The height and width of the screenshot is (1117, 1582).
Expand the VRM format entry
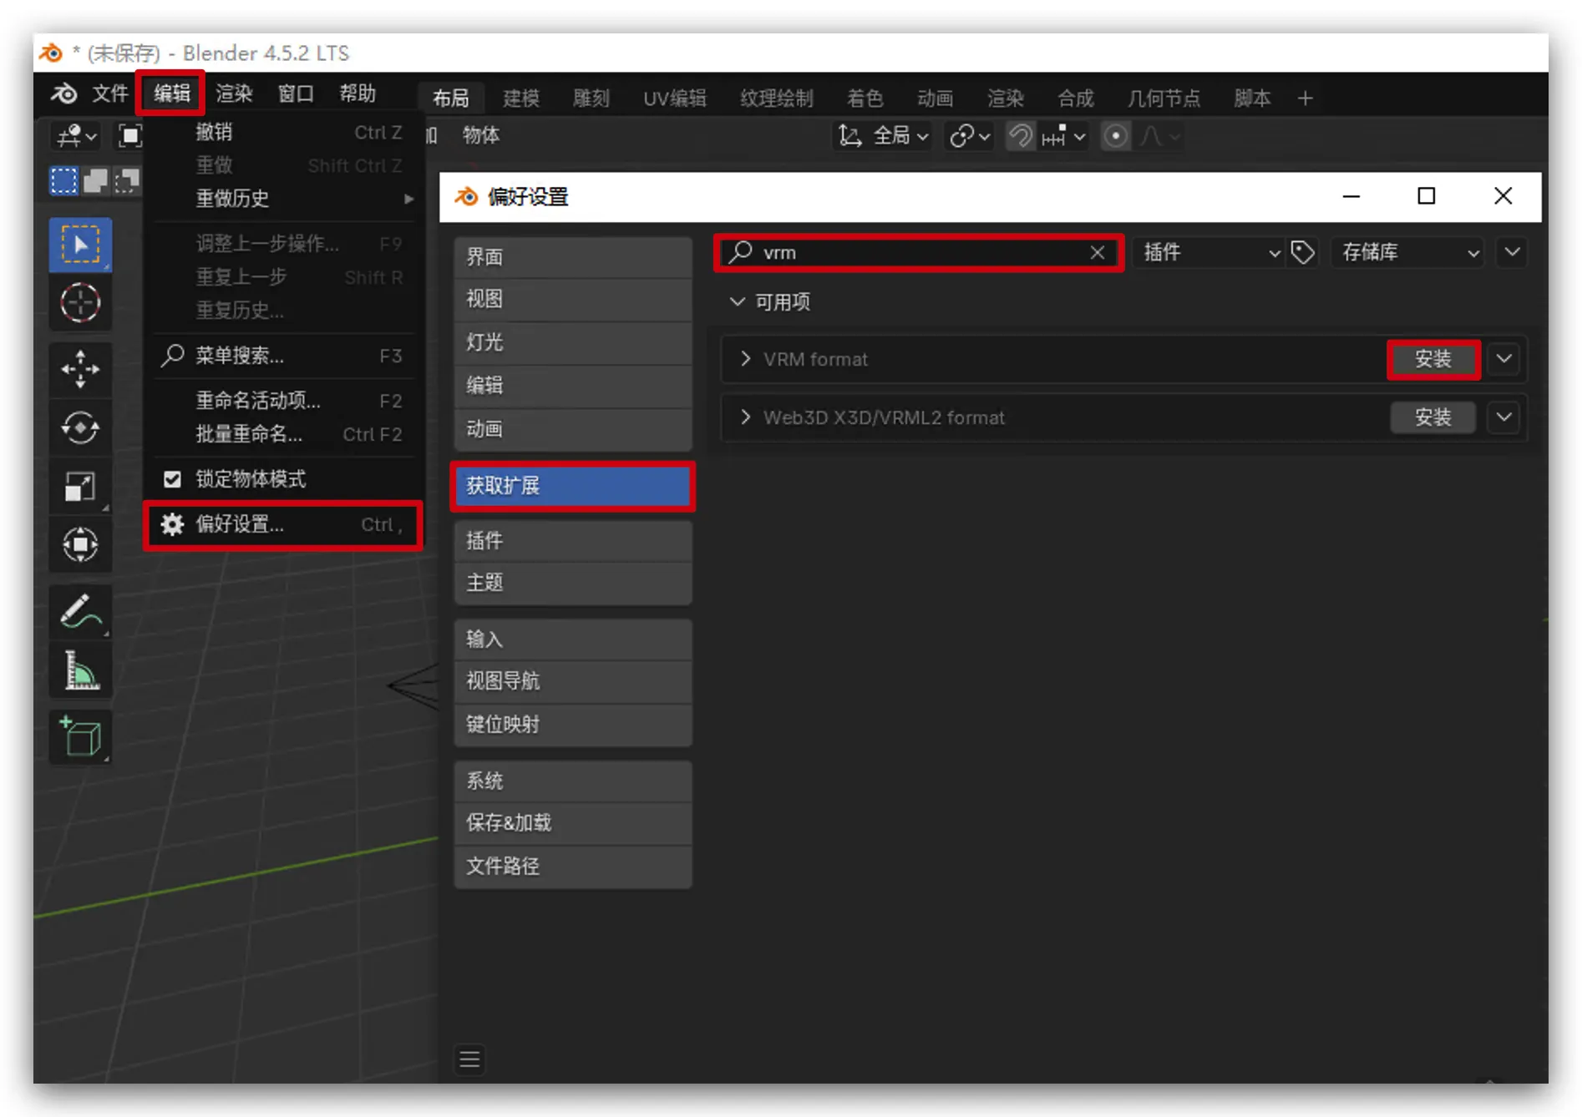[x=745, y=359]
